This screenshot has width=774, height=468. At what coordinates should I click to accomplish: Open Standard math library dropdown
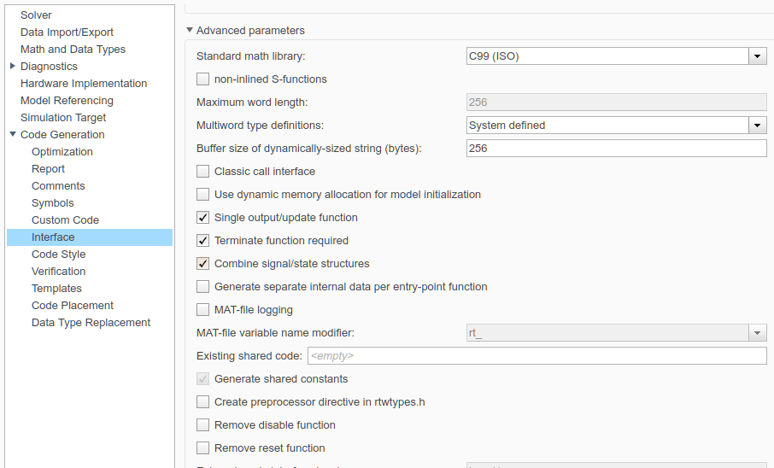point(757,56)
